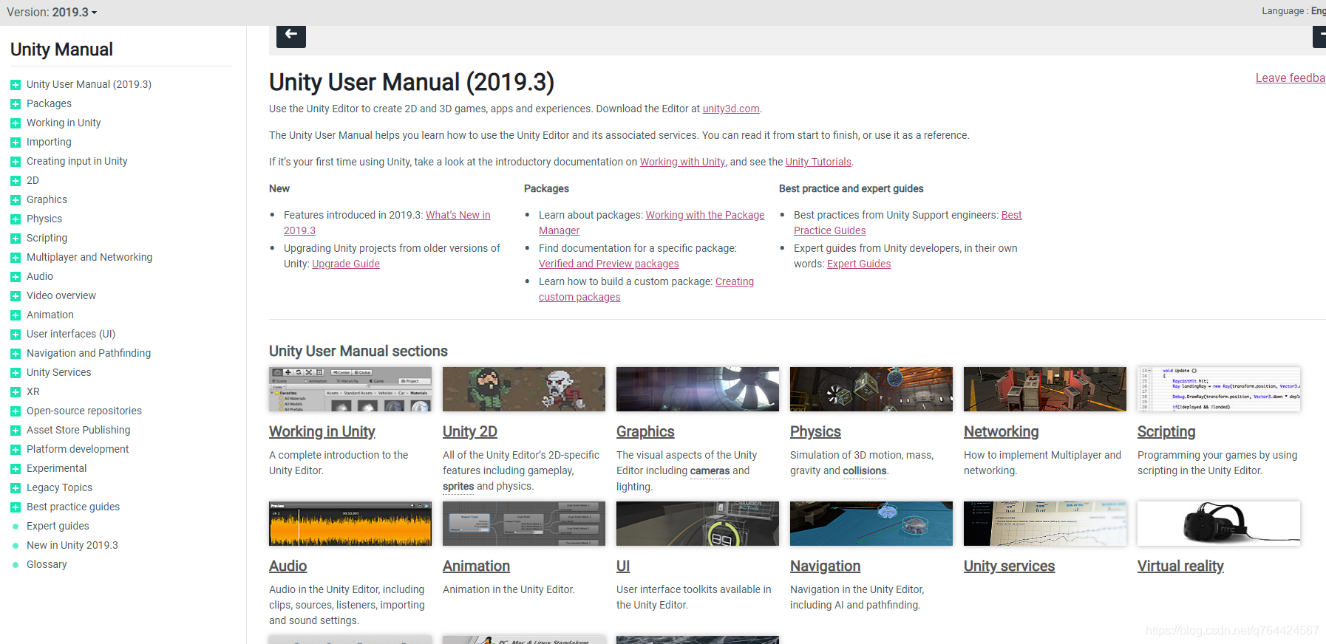Expand the Unity Services plus icon
The width and height of the screenshot is (1326, 644).
16,373
